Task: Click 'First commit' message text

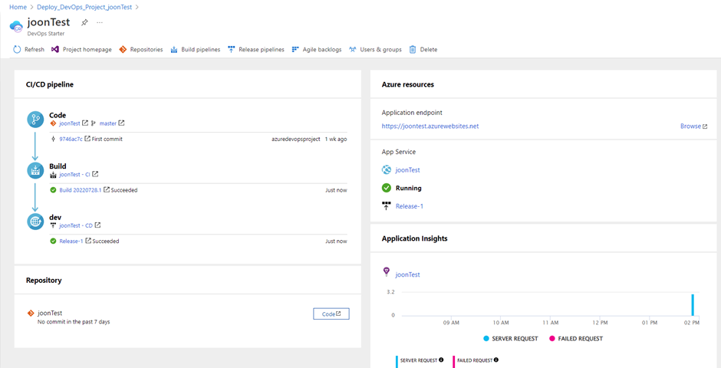Action: [107, 139]
